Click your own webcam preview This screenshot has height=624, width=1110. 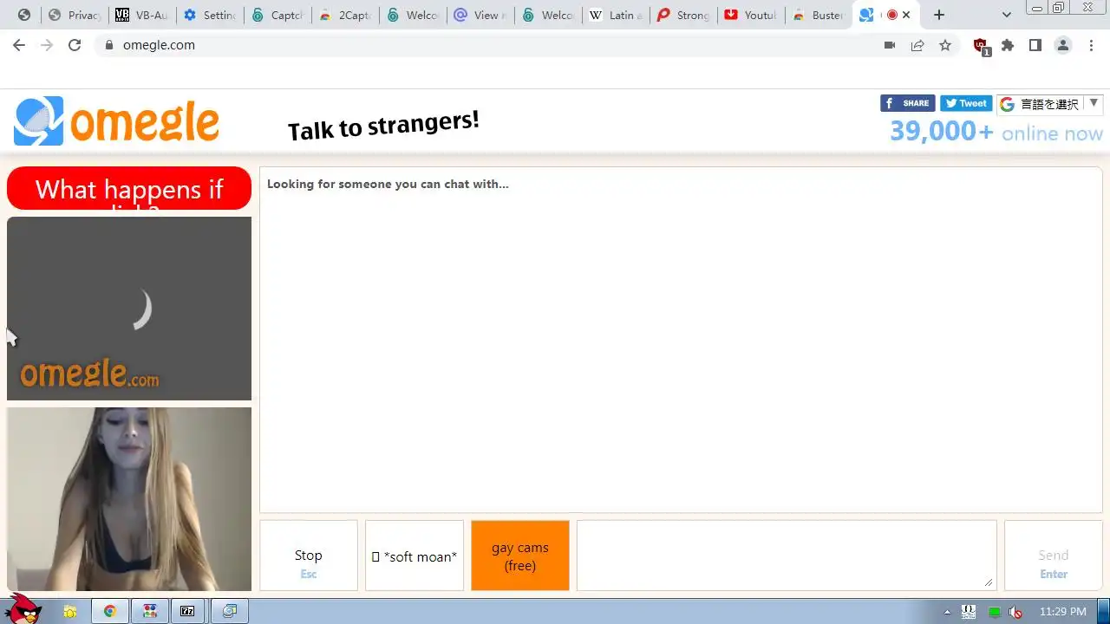129,499
